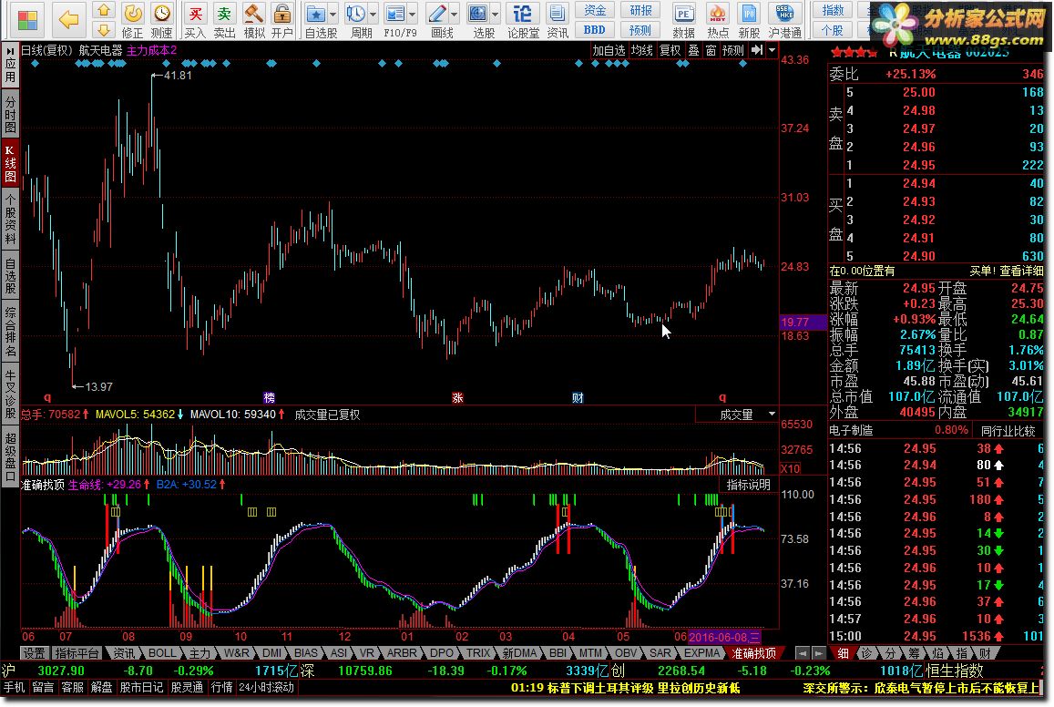Click the BBD button

[594, 29]
